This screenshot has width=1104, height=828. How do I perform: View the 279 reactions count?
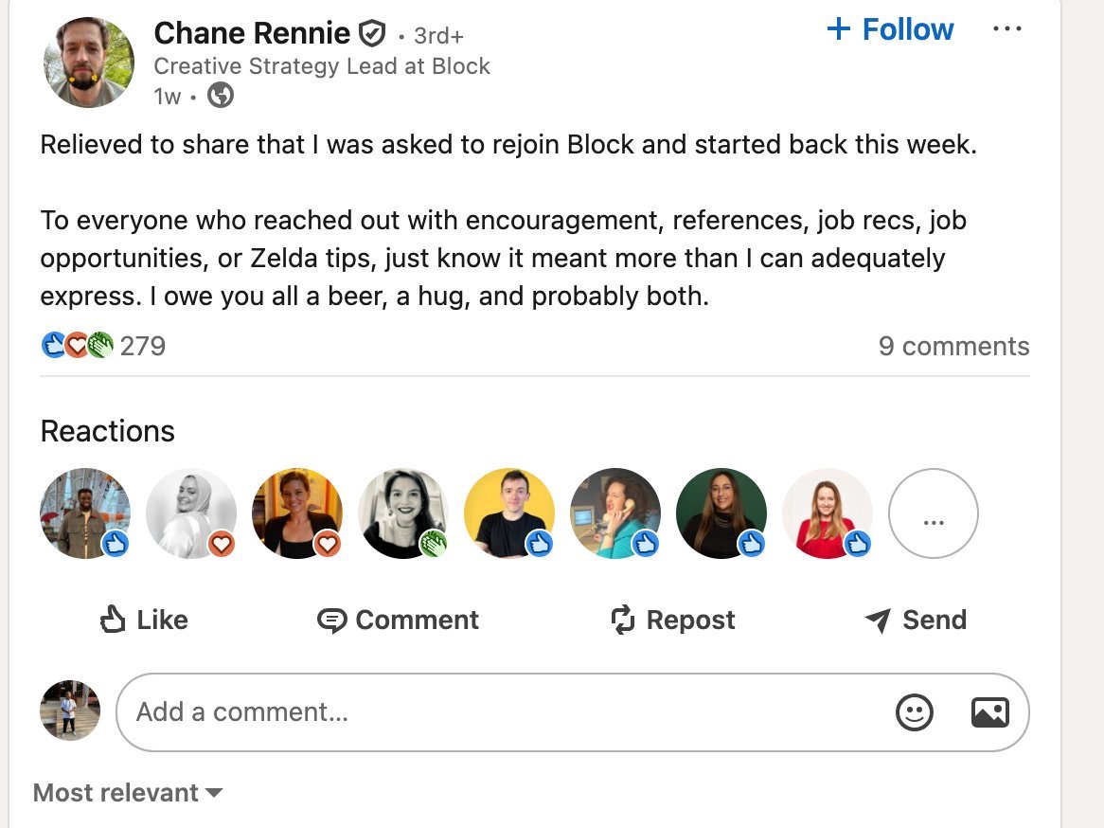click(142, 346)
